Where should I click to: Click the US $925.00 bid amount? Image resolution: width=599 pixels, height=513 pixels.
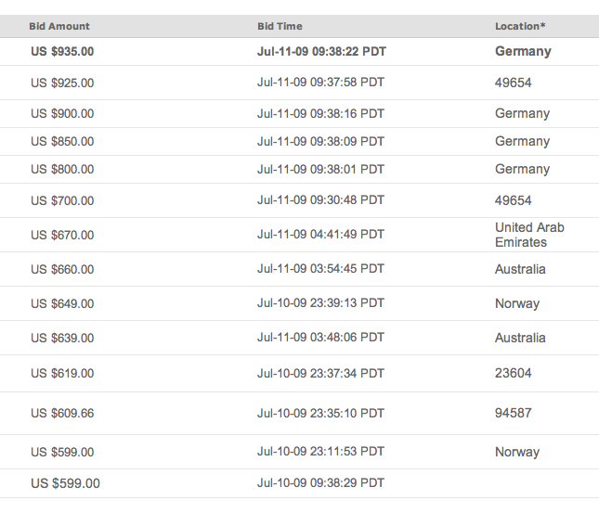click(x=62, y=83)
